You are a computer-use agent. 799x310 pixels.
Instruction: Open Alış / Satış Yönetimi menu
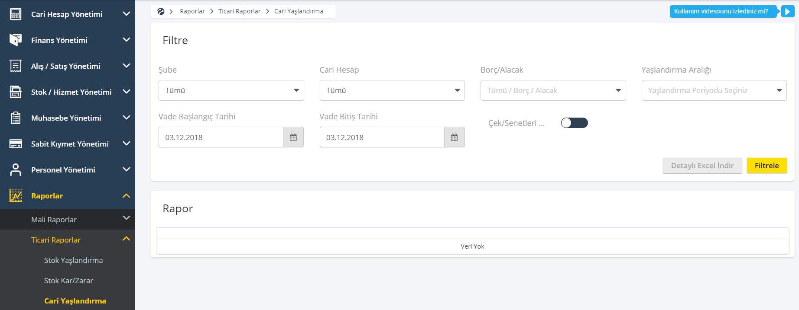click(x=66, y=66)
